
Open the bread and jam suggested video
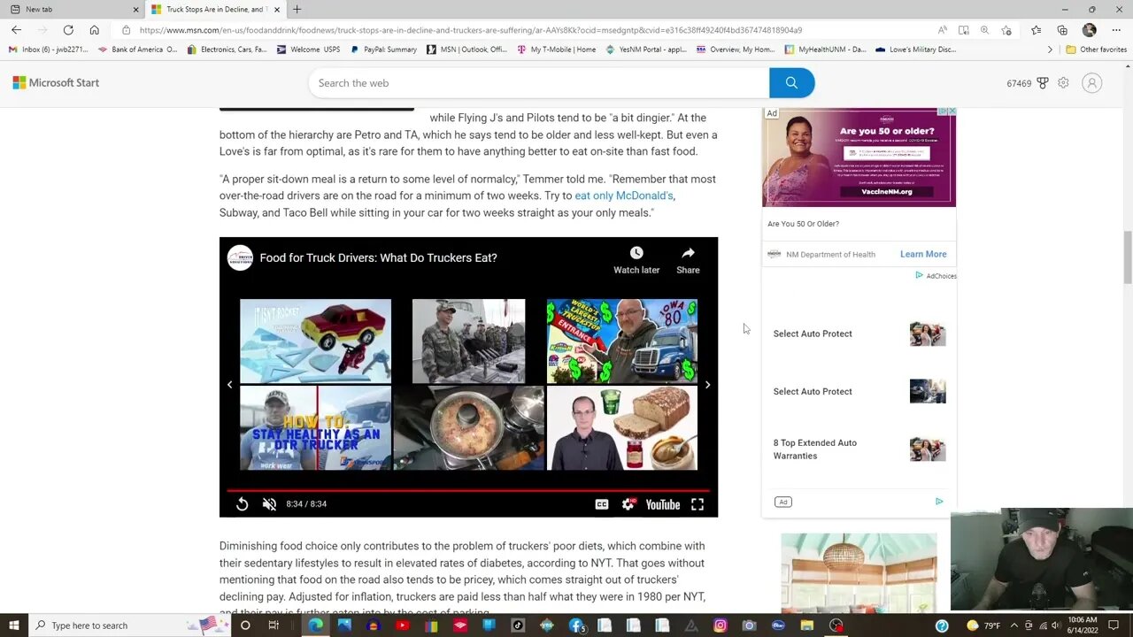pyautogui.click(x=622, y=427)
